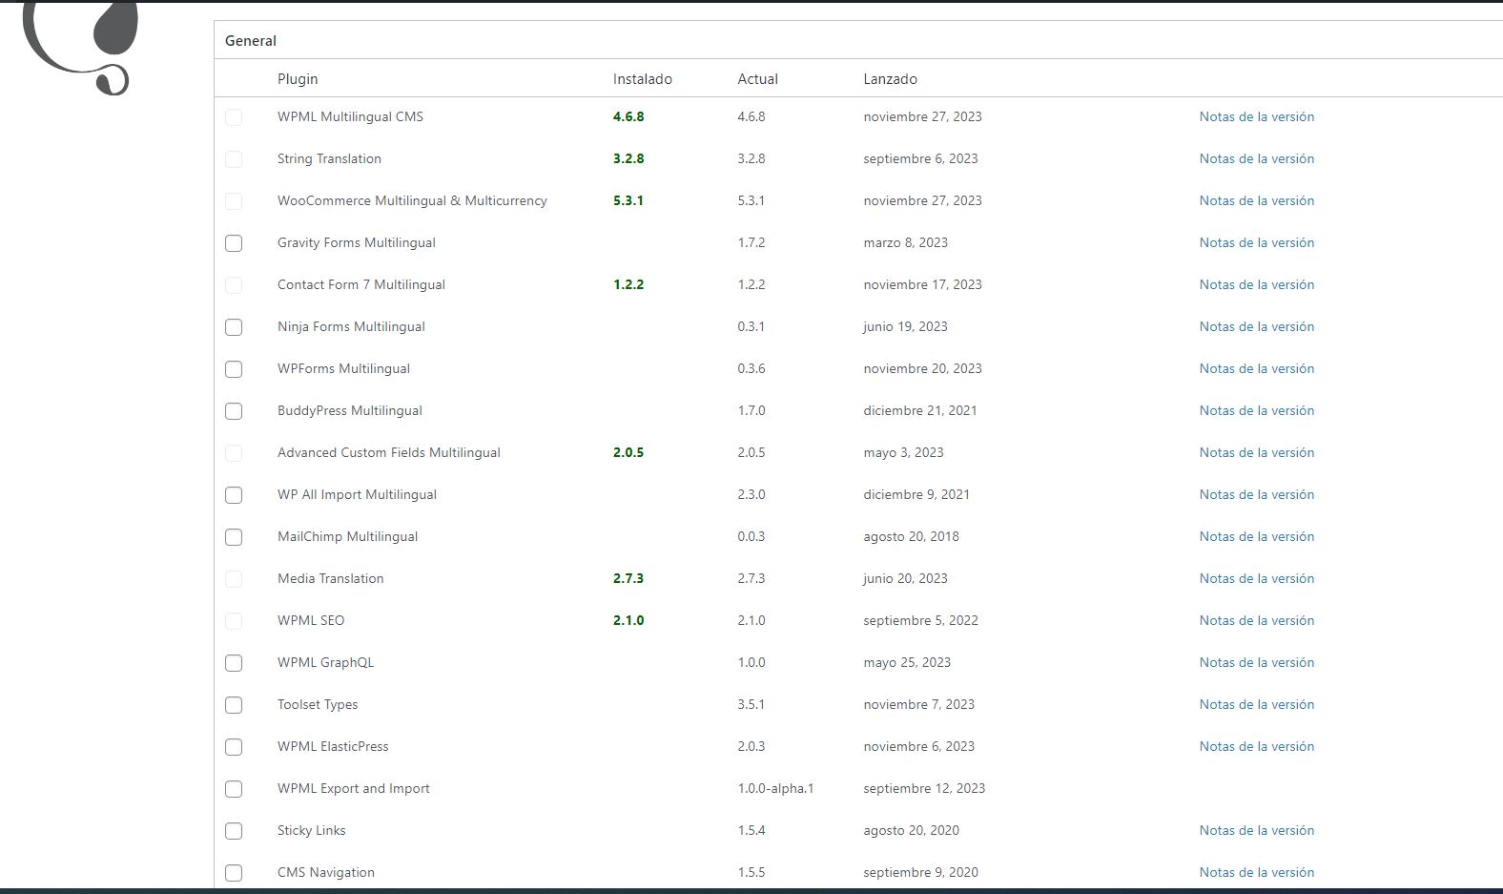Tick the MailChimp Multilingual checkbox

pyautogui.click(x=234, y=537)
